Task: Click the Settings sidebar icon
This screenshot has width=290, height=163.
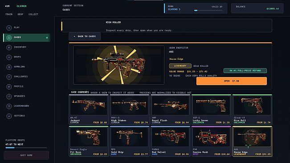Action: coord(9,116)
